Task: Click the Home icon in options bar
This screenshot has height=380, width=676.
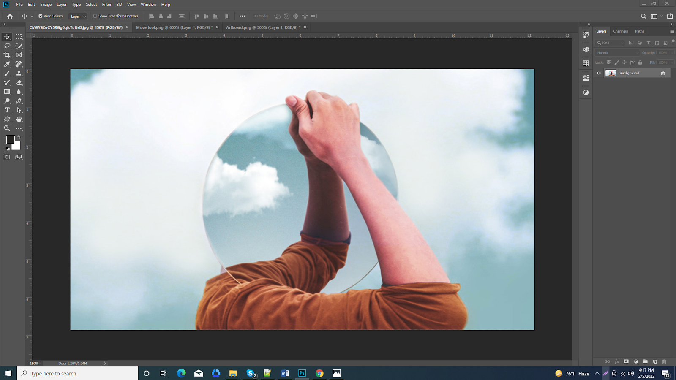Action: pyautogui.click(x=10, y=16)
